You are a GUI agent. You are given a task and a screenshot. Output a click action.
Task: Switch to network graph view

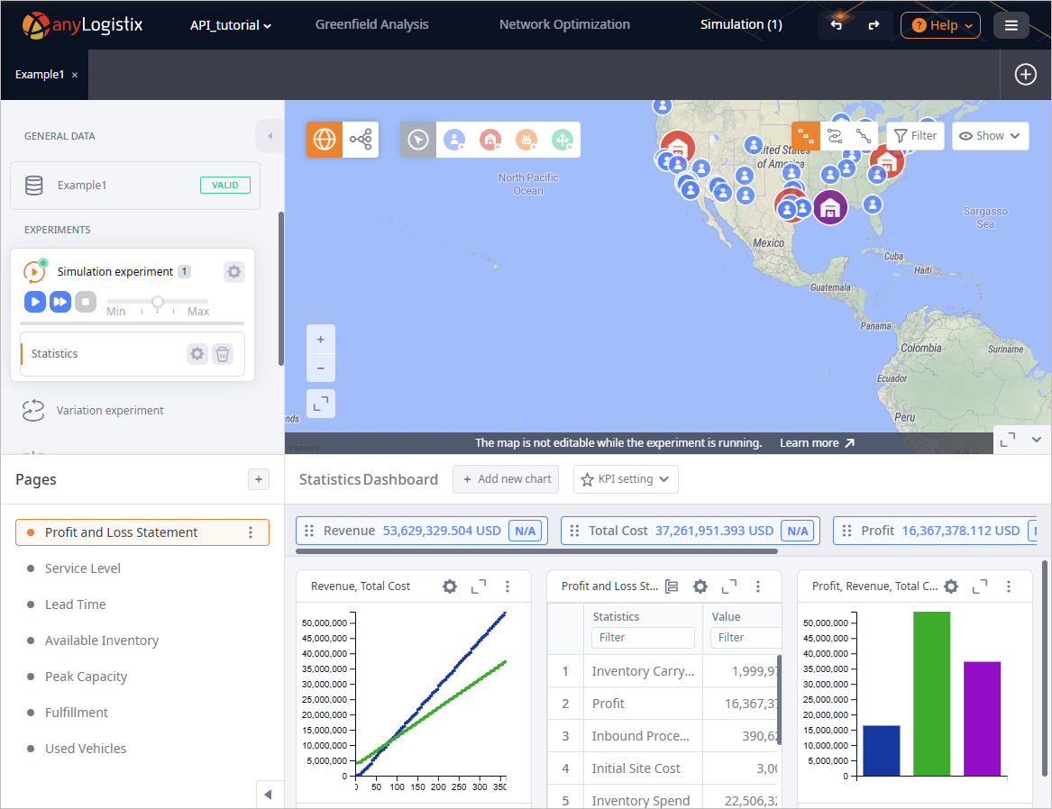[x=361, y=140]
